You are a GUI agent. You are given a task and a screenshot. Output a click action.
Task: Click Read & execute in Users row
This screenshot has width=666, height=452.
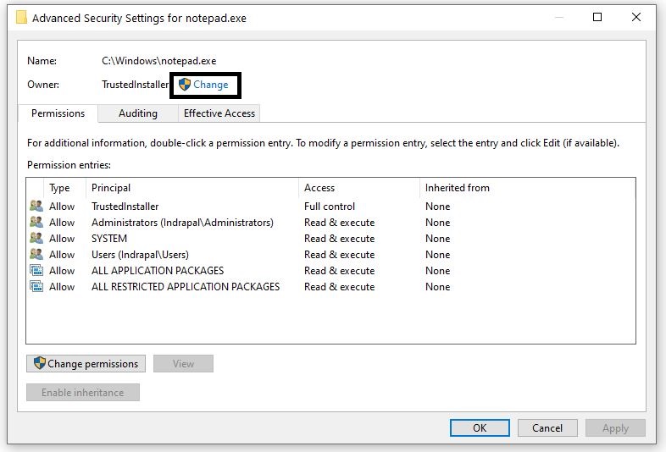click(x=340, y=255)
